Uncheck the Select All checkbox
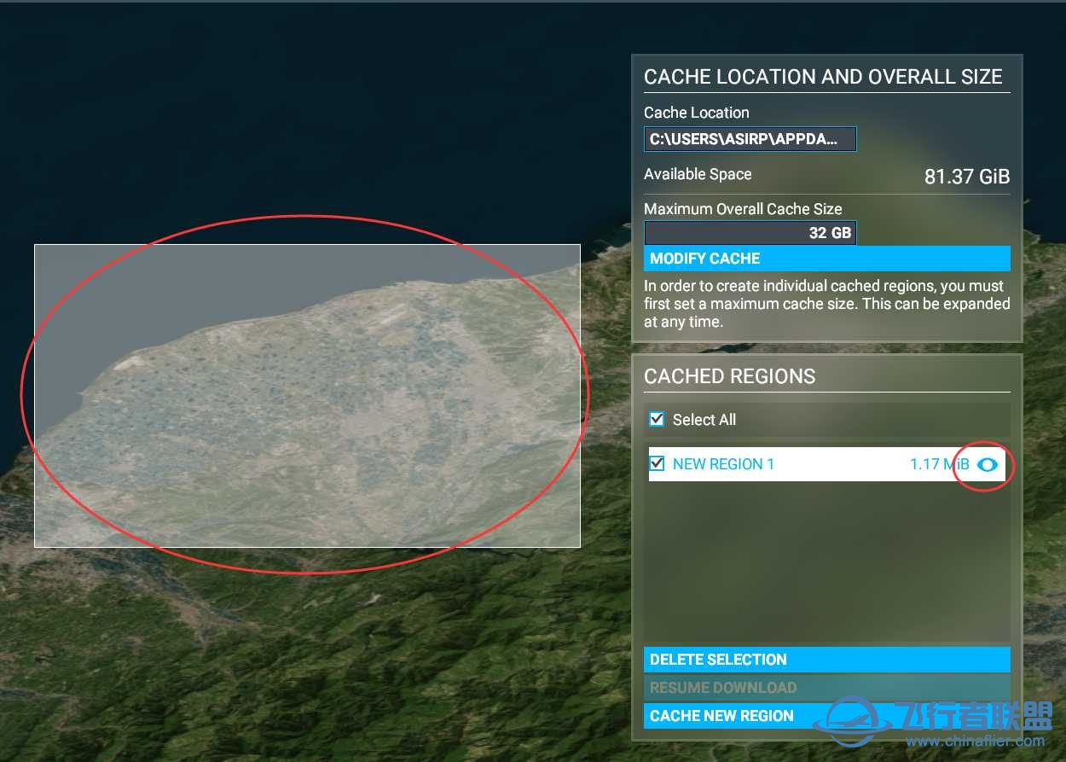 657,419
